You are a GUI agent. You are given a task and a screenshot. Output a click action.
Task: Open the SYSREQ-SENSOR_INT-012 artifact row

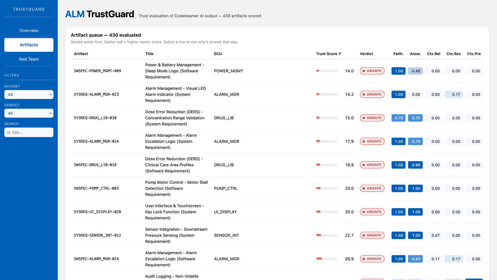point(277,235)
